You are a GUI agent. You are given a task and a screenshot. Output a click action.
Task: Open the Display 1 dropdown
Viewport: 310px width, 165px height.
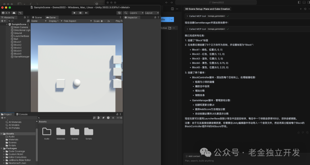[55, 21]
